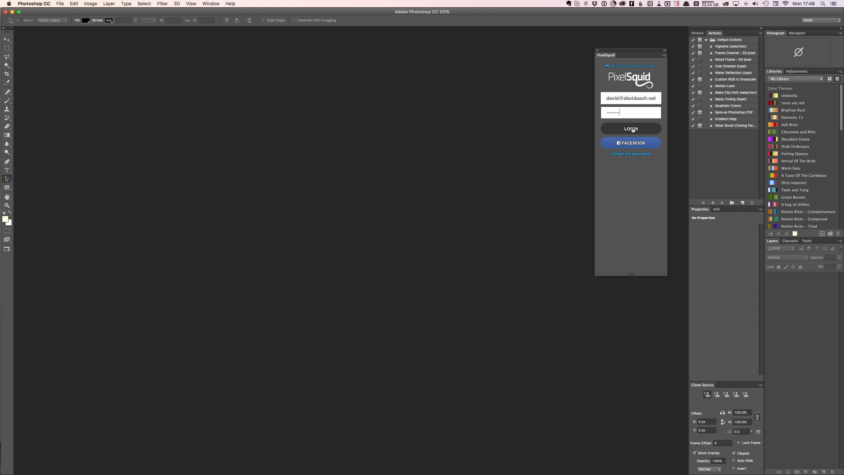Select the Pen tool
This screenshot has width=844, height=475.
tap(7, 162)
